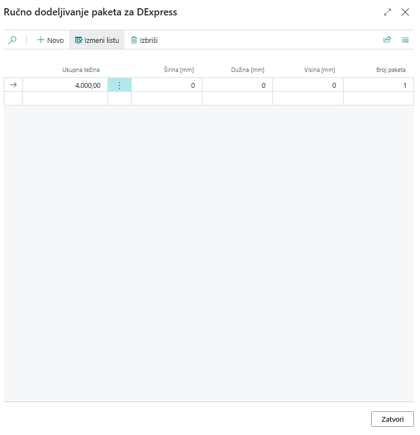The width and height of the screenshot is (420, 435).
Task: Click Izbriši trash icon to delete
Action: pos(134,40)
